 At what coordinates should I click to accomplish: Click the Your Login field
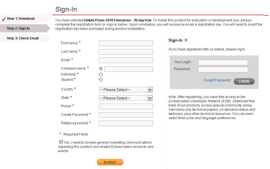(223, 63)
